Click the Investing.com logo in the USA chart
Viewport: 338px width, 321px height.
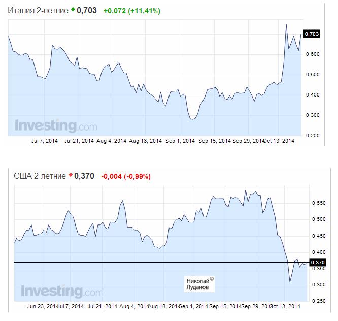coord(54,292)
